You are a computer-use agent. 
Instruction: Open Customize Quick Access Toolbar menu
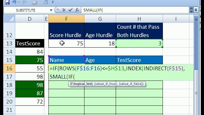tap(53, 2)
